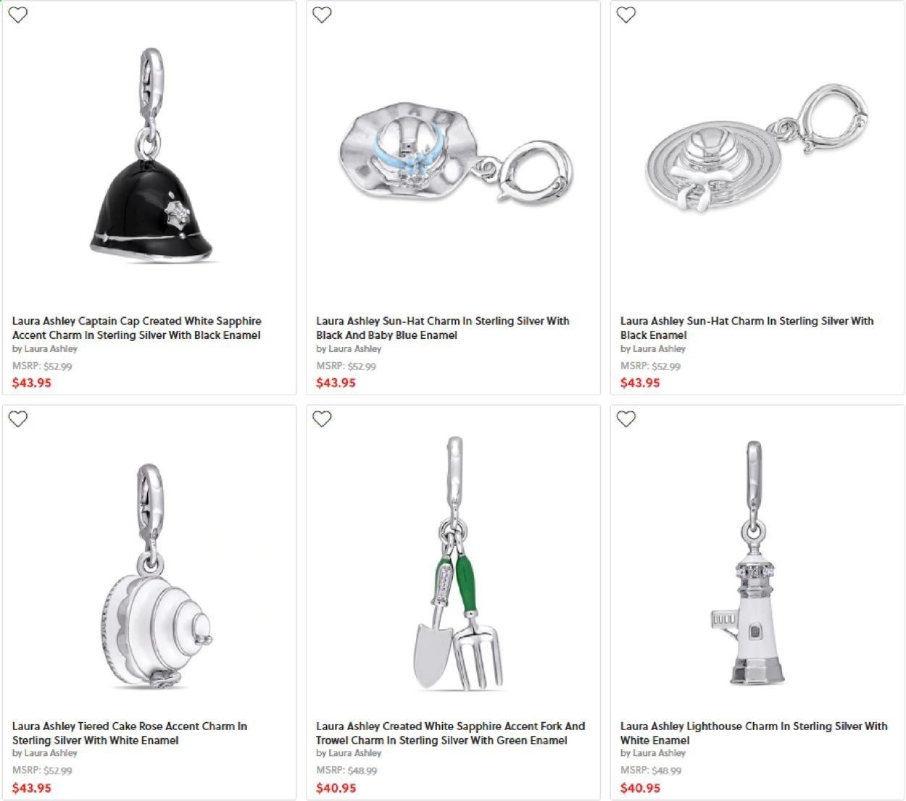Open Sun-Hat Charm With Black Enamel title
This screenshot has height=801, width=906.
pos(747,328)
